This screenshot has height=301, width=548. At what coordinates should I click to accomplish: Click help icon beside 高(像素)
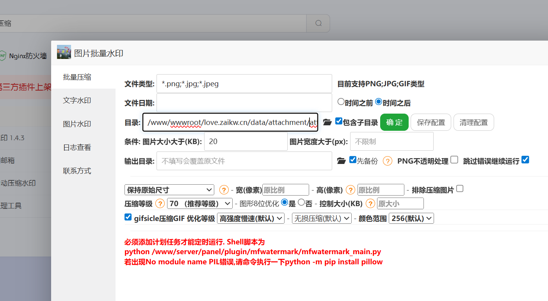[x=350, y=189]
